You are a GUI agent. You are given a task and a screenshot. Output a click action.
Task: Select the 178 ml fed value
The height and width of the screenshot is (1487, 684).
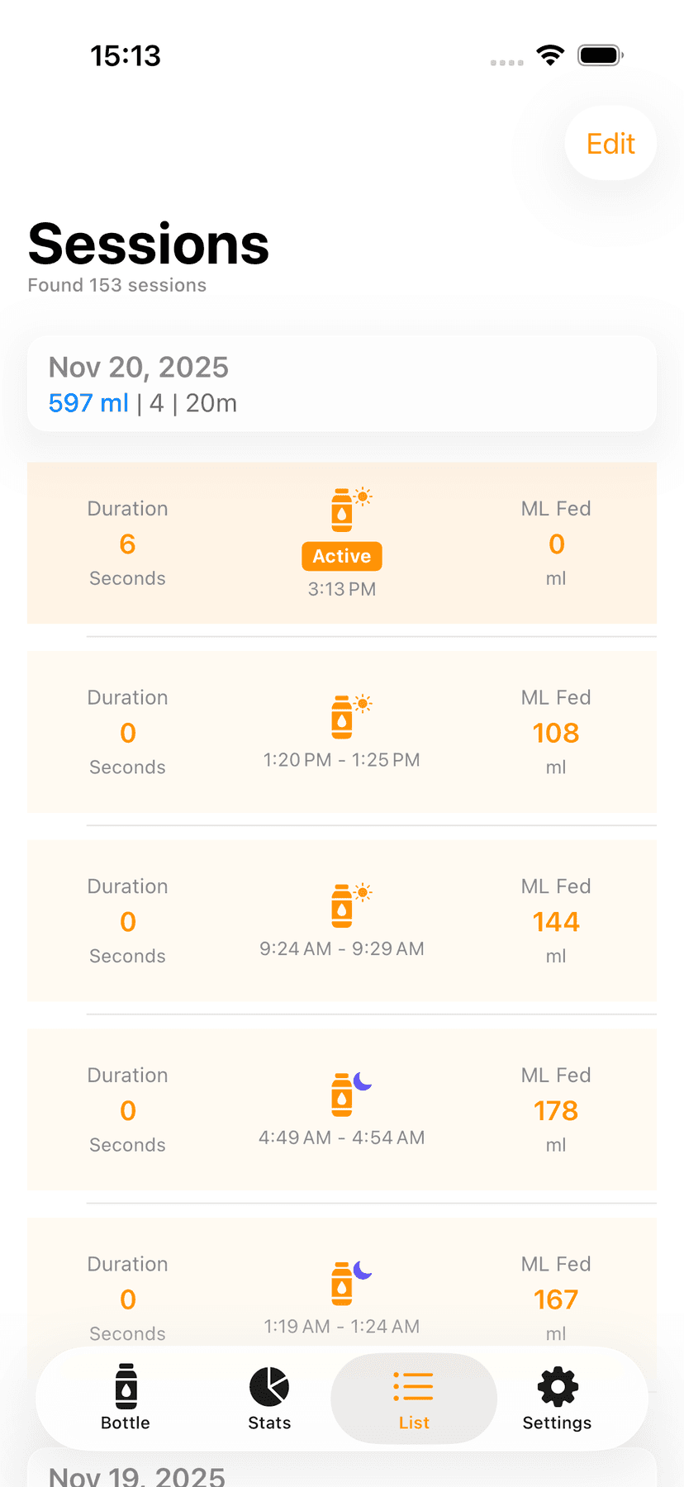(556, 1111)
